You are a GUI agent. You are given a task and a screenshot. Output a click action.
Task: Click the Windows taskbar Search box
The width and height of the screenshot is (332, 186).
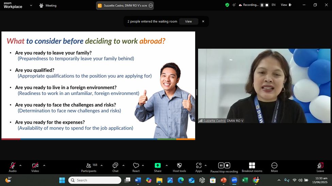[x=95, y=180]
